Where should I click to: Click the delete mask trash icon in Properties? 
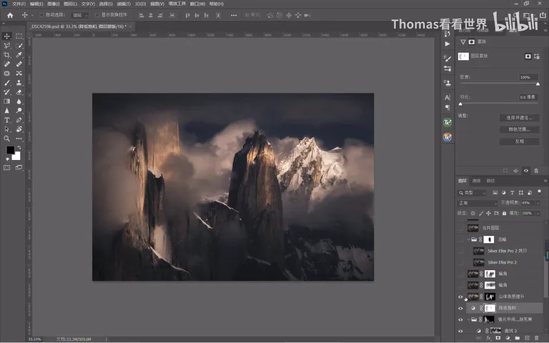(x=536, y=171)
